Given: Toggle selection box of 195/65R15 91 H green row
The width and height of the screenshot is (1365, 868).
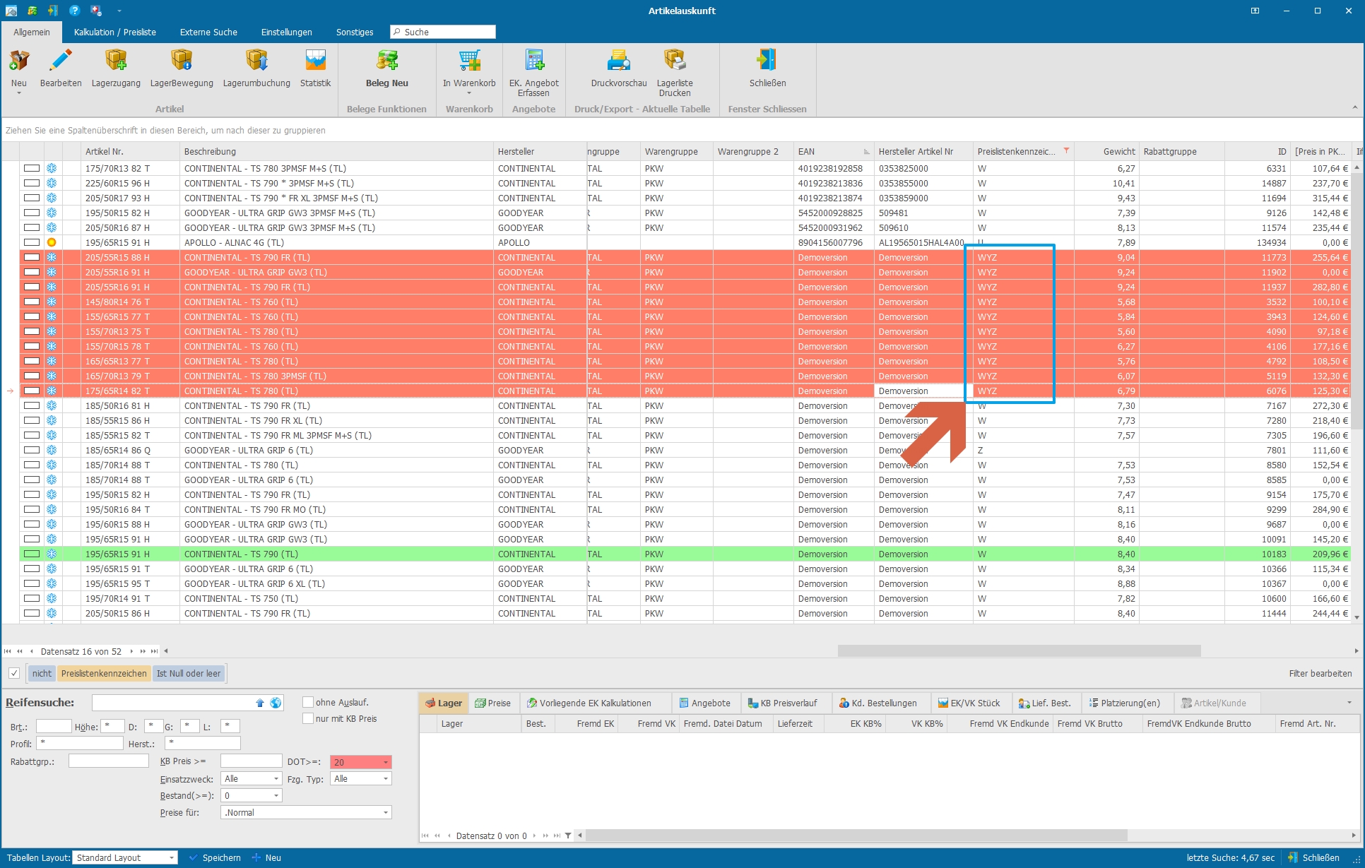Looking at the screenshot, I should click(32, 554).
